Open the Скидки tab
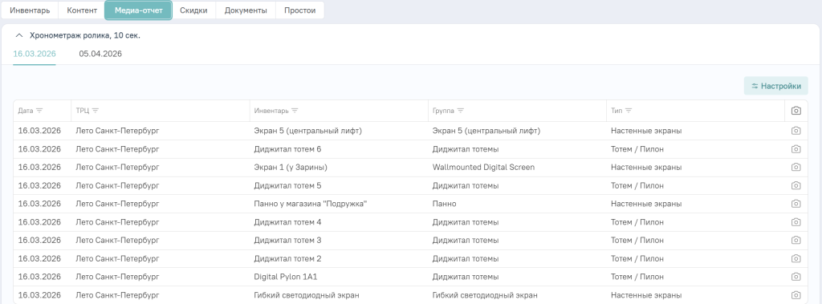Screen dimensions: 822x304 click(193, 10)
